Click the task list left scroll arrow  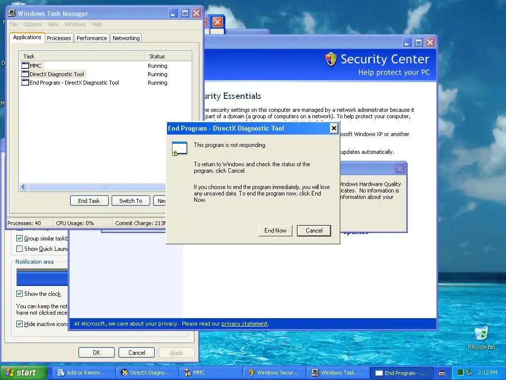coord(23,187)
